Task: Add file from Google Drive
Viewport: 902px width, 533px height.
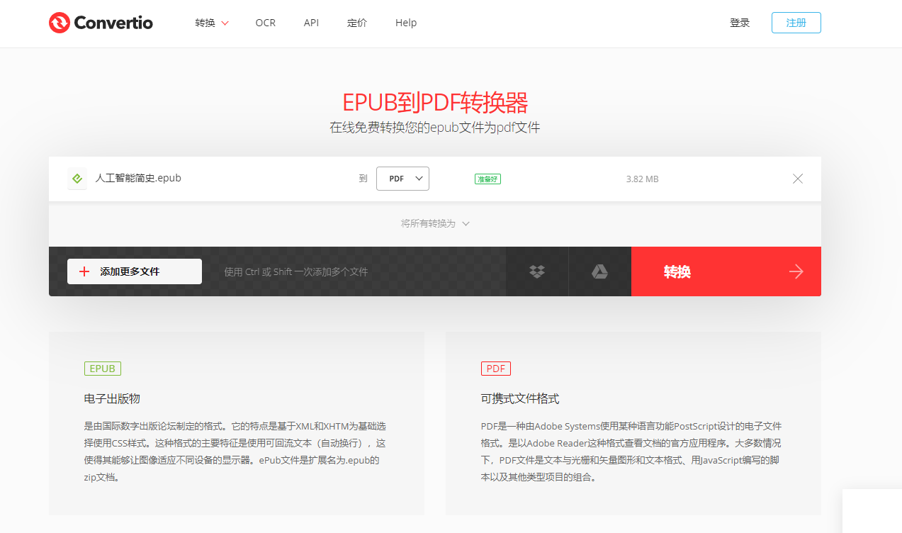Action: pos(599,271)
